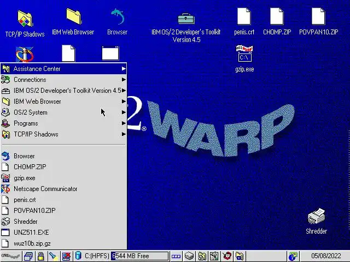Expand the Developer's Toolkit Version 4.5 submenu arrow

124,91
